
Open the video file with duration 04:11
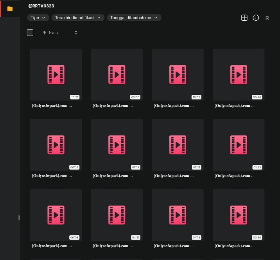click(117, 215)
